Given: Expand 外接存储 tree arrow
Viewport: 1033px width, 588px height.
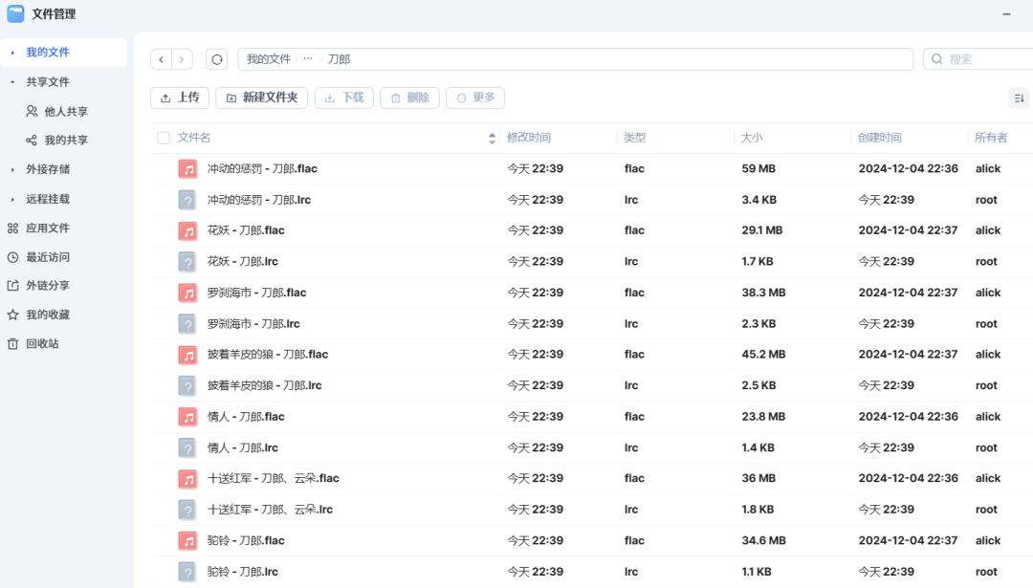Looking at the screenshot, I should [x=12, y=170].
